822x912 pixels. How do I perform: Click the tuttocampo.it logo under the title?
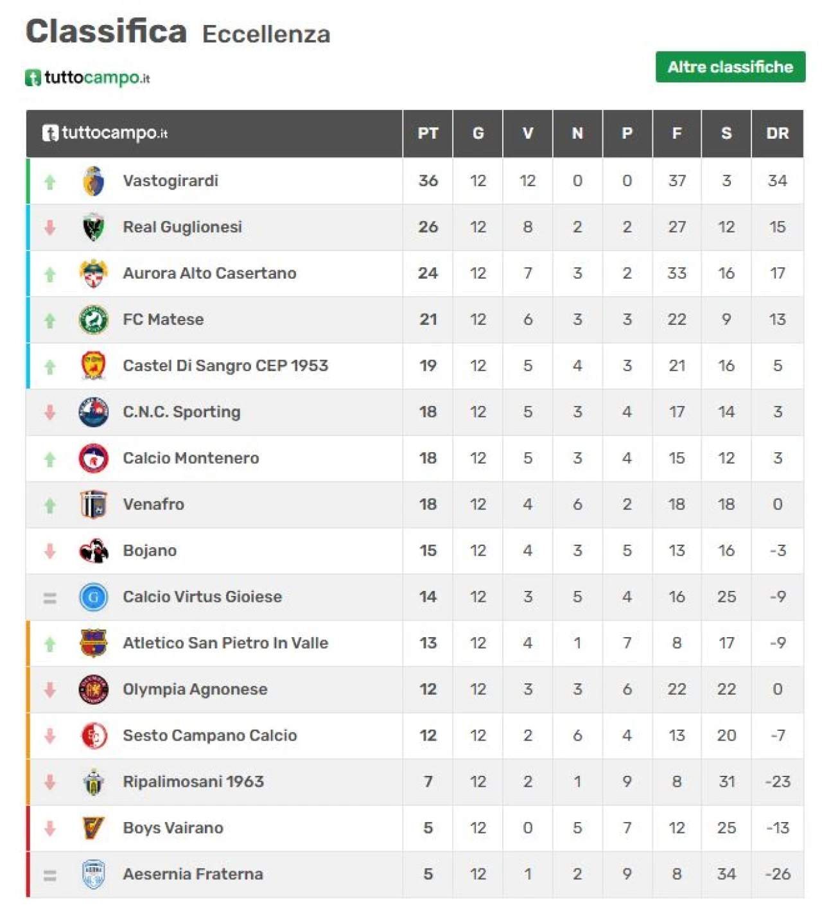(x=88, y=78)
